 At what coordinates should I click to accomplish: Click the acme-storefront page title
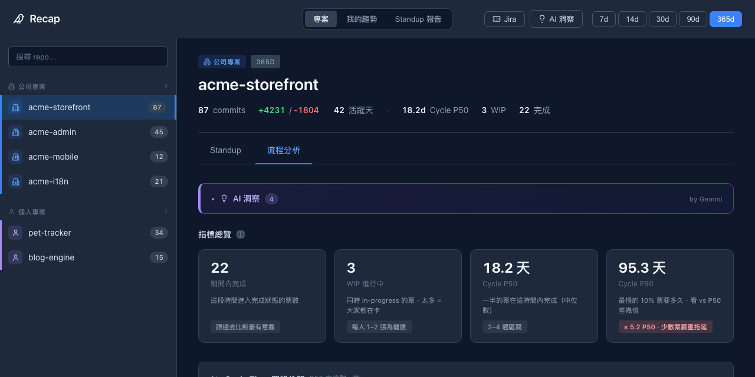[x=258, y=85]
